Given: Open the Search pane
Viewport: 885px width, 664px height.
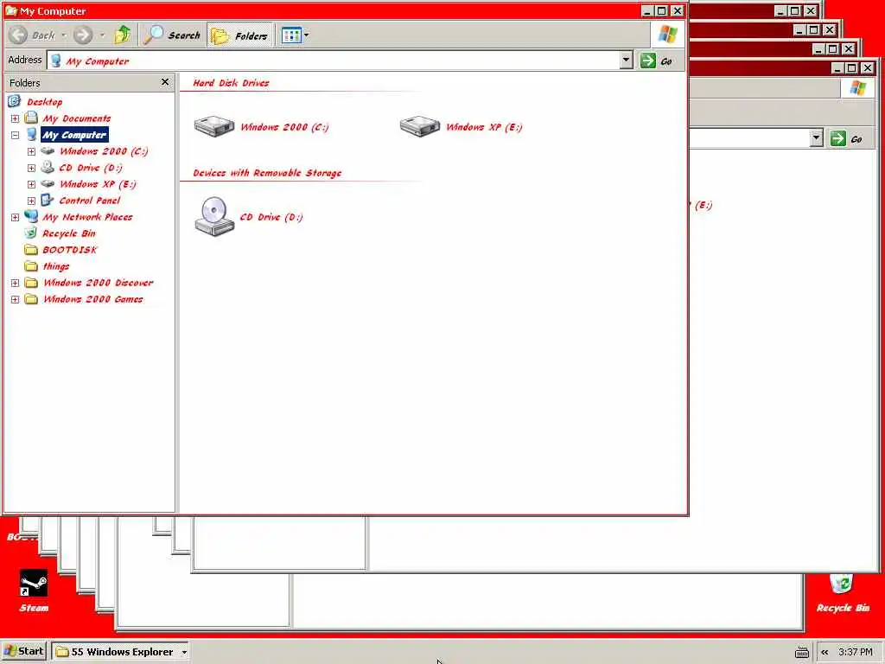Looking at the screenshot, I should [x=172, y=35].
